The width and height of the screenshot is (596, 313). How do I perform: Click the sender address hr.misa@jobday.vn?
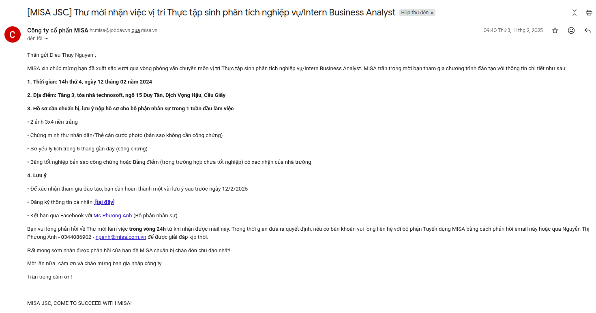tap(109, 30)
